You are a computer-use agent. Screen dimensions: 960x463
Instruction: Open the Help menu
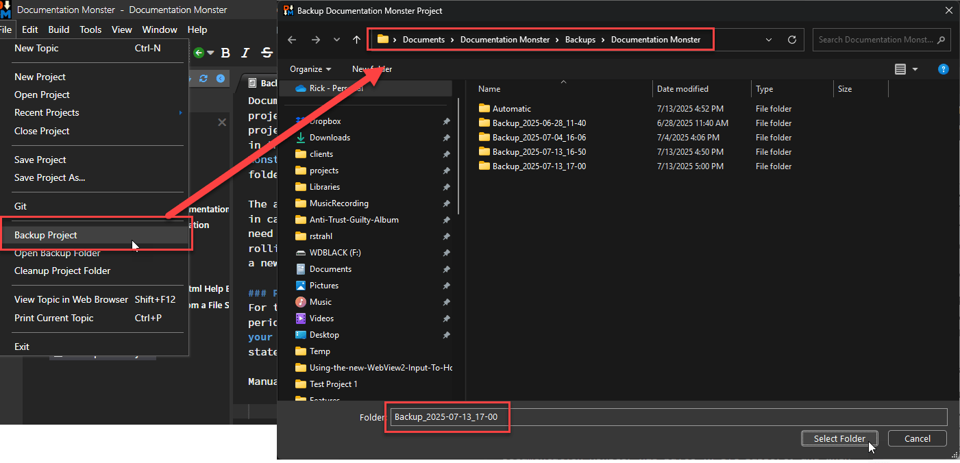click(x=197, y=29)
